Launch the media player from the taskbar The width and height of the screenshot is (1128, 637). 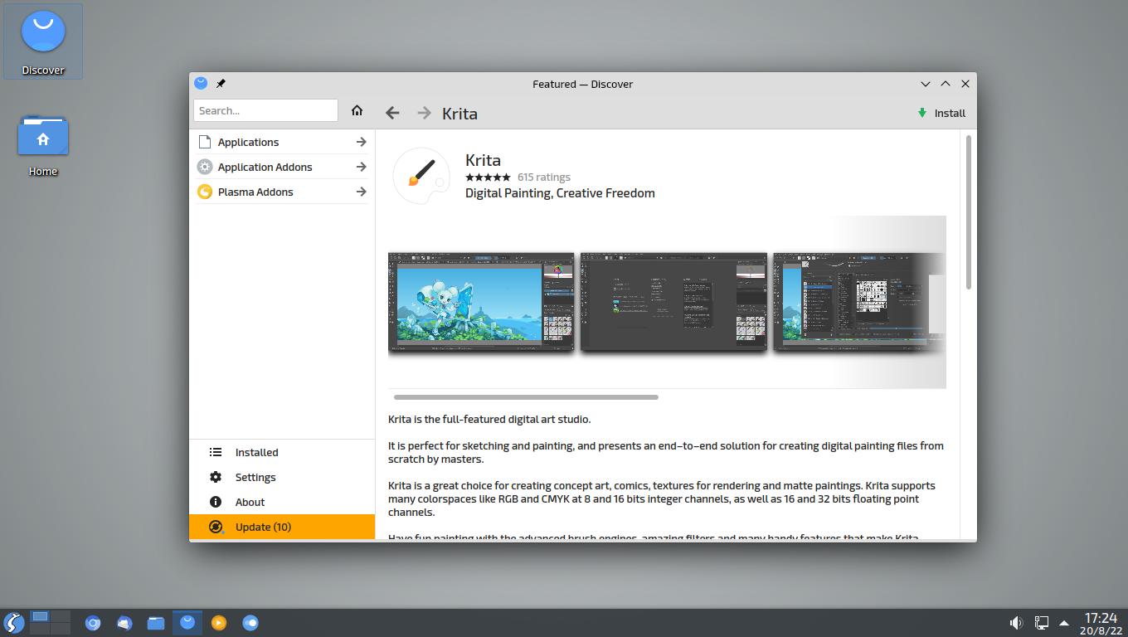219,623
